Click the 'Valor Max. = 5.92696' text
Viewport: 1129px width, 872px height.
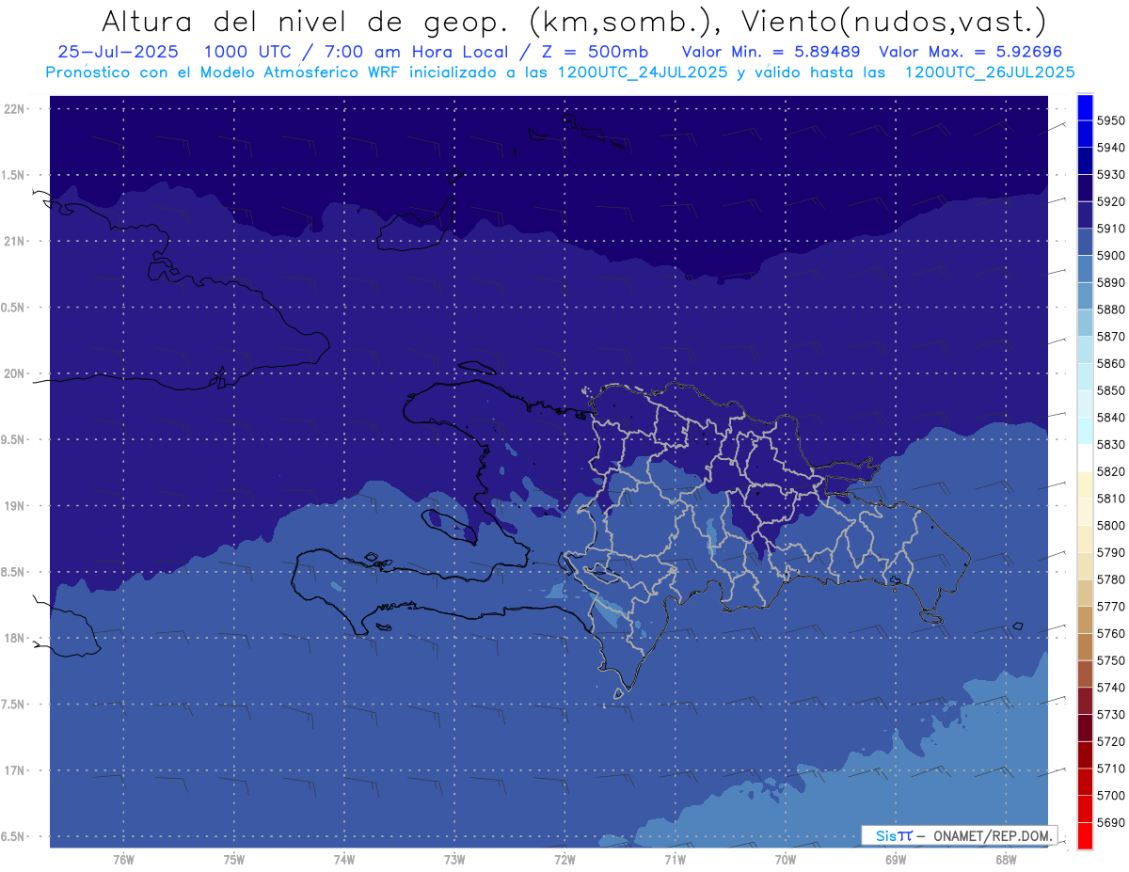[x=972, y=52]
